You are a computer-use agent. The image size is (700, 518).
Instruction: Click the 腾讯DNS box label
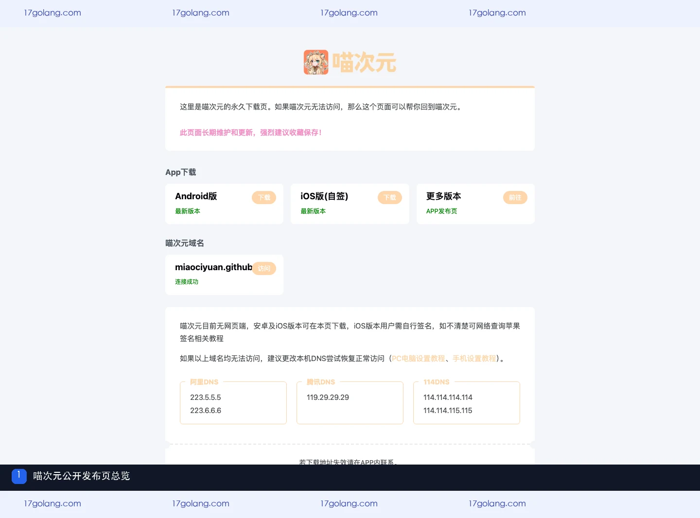pos(321,382)
